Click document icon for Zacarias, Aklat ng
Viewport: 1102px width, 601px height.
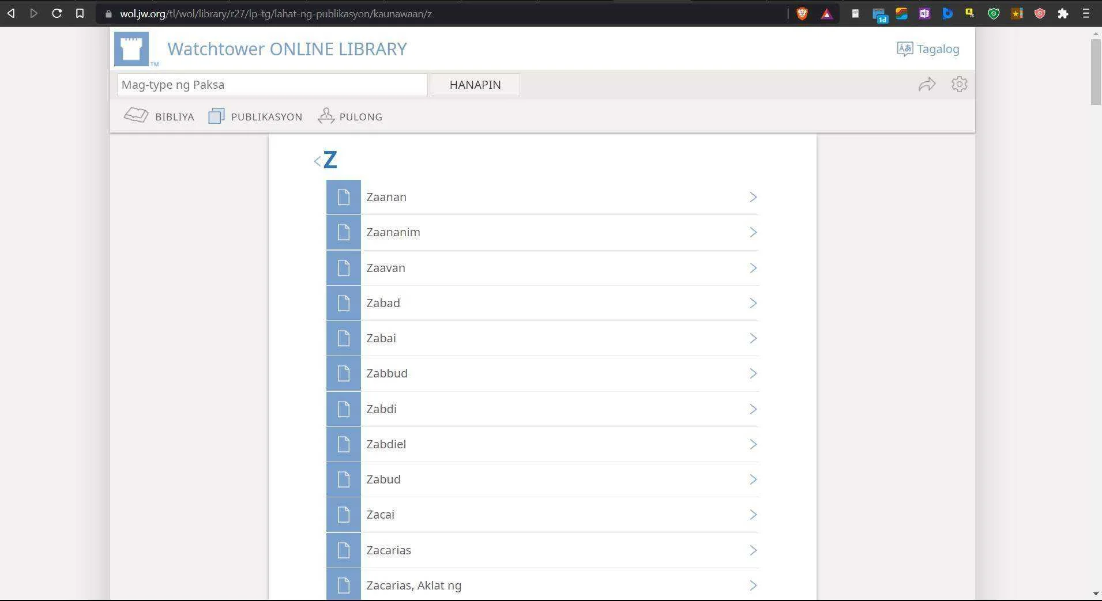point(344,585)
